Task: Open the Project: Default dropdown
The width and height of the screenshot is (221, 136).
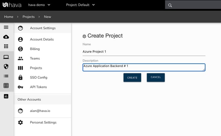Action: pyautogui.click(x=80, y=5)
